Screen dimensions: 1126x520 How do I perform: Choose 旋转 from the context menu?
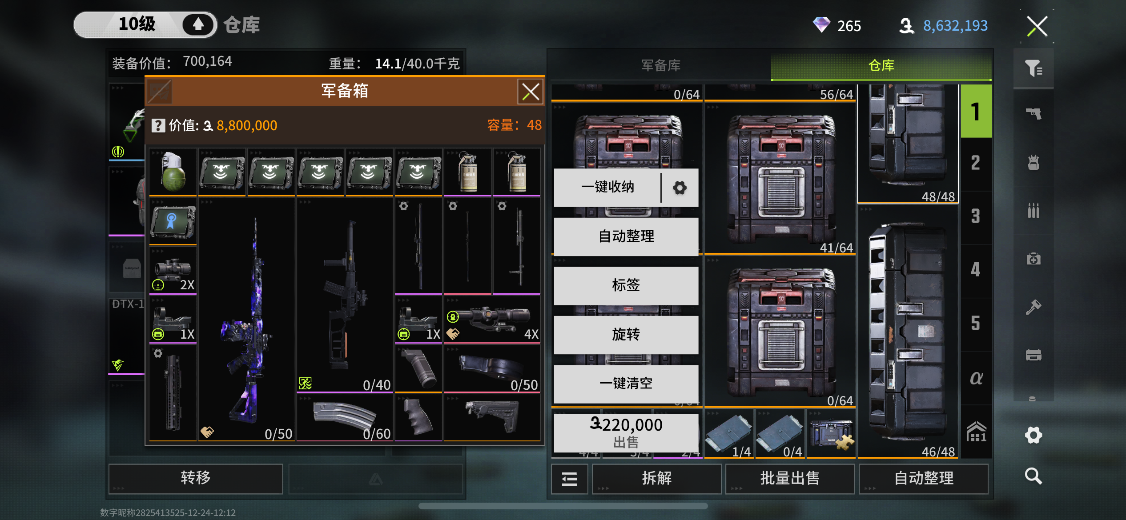(626, 334)
